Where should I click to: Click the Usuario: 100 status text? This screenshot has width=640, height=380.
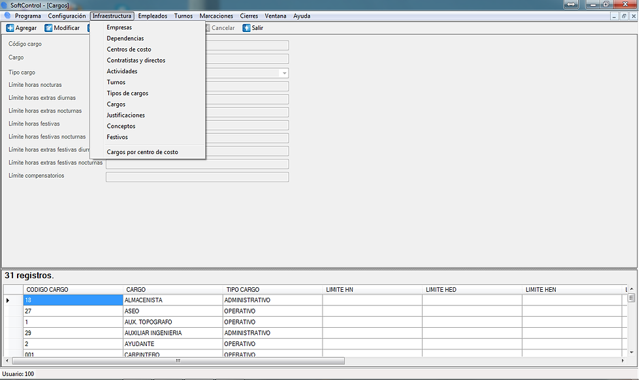tap(18, 374)
